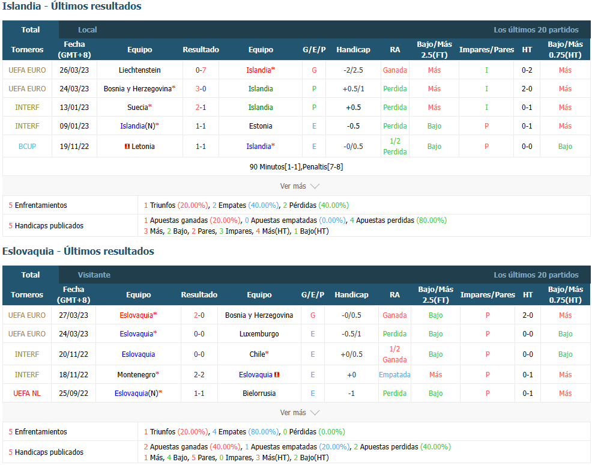Expand Ver más under Eslovaquia table

(300, 413)
